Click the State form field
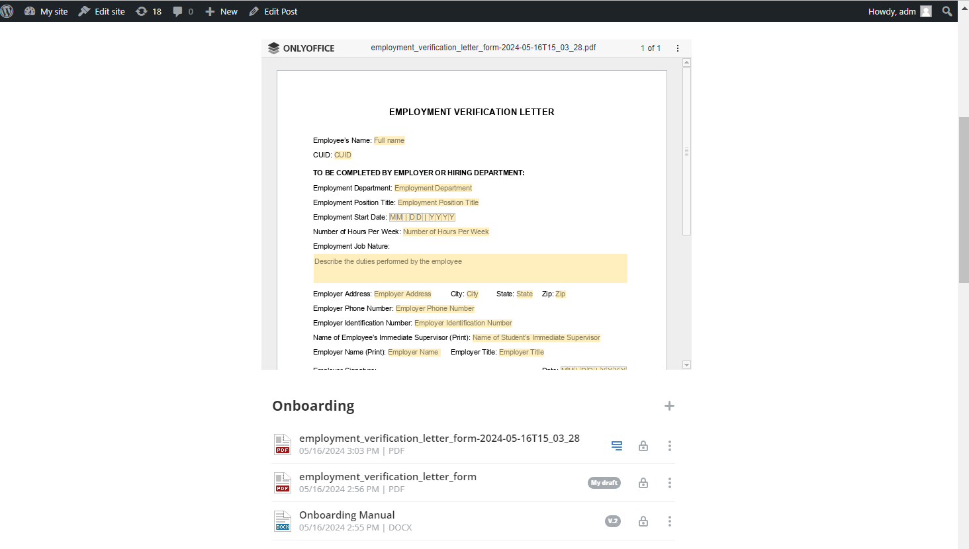Screen dimensions: 969x549 point(525,294)
